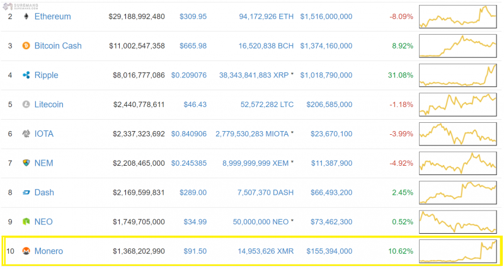The height and width of the screenshot is (269, 504).
Task: Open the Ripple name link
Action: pos(46,75)
